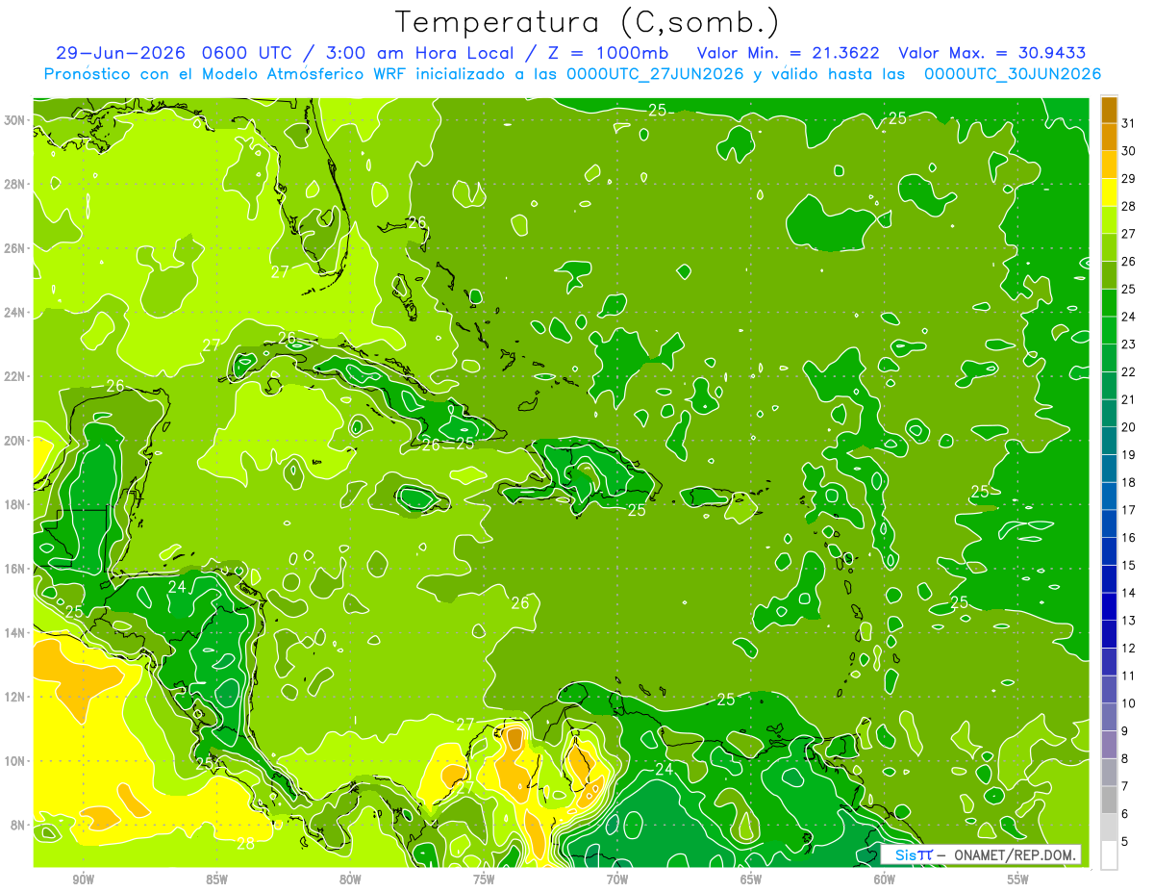Click latitude label '14N'
The height and width of the screenshot is (892, 1154).
coord(14,632)
